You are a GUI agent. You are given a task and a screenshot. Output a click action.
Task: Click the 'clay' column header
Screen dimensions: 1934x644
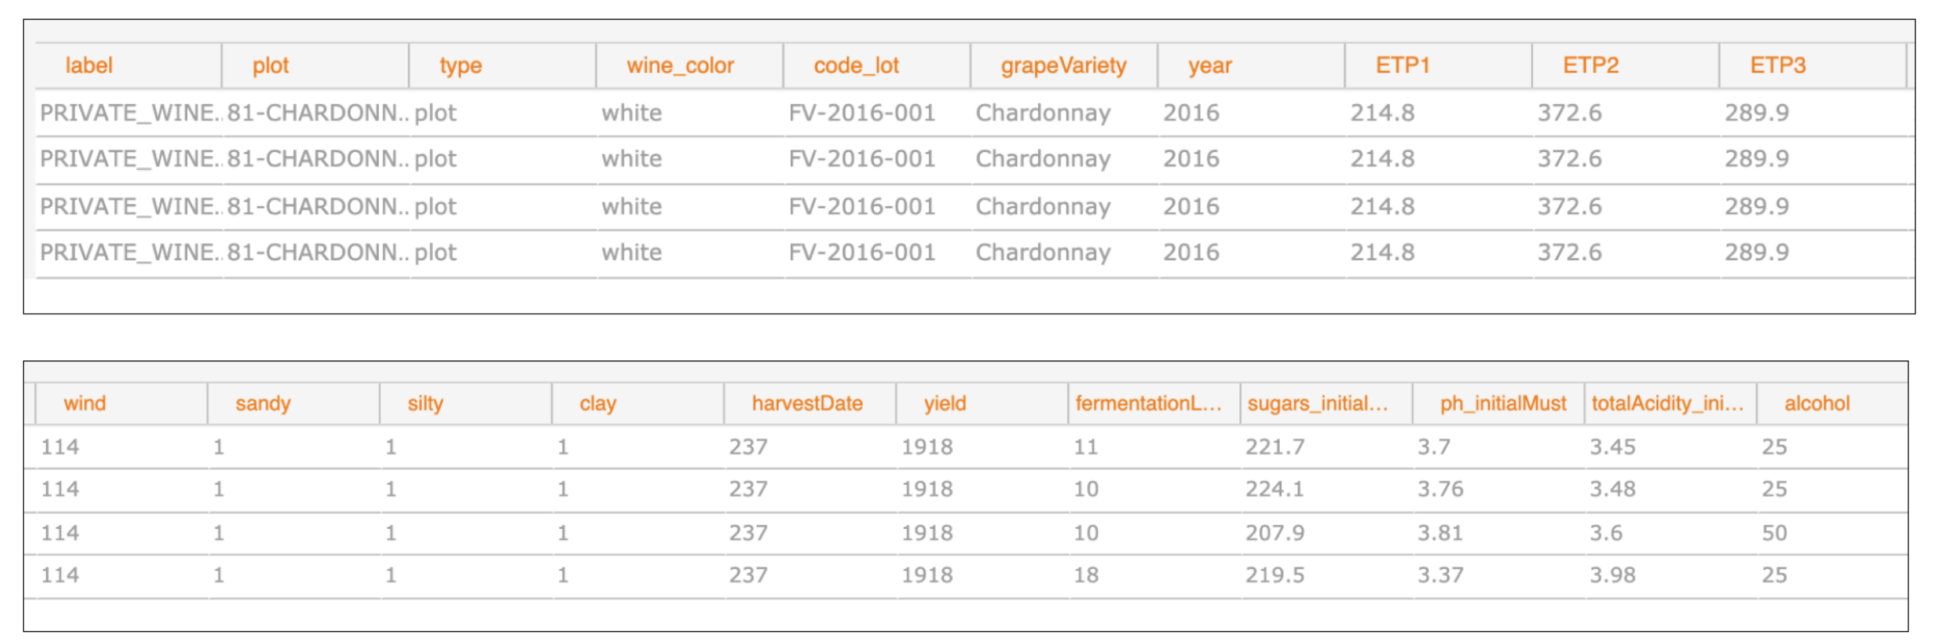(x=598, y=404)
